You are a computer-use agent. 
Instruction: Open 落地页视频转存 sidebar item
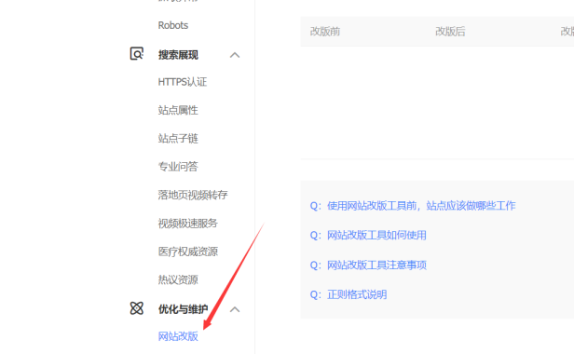click(193, 195)
